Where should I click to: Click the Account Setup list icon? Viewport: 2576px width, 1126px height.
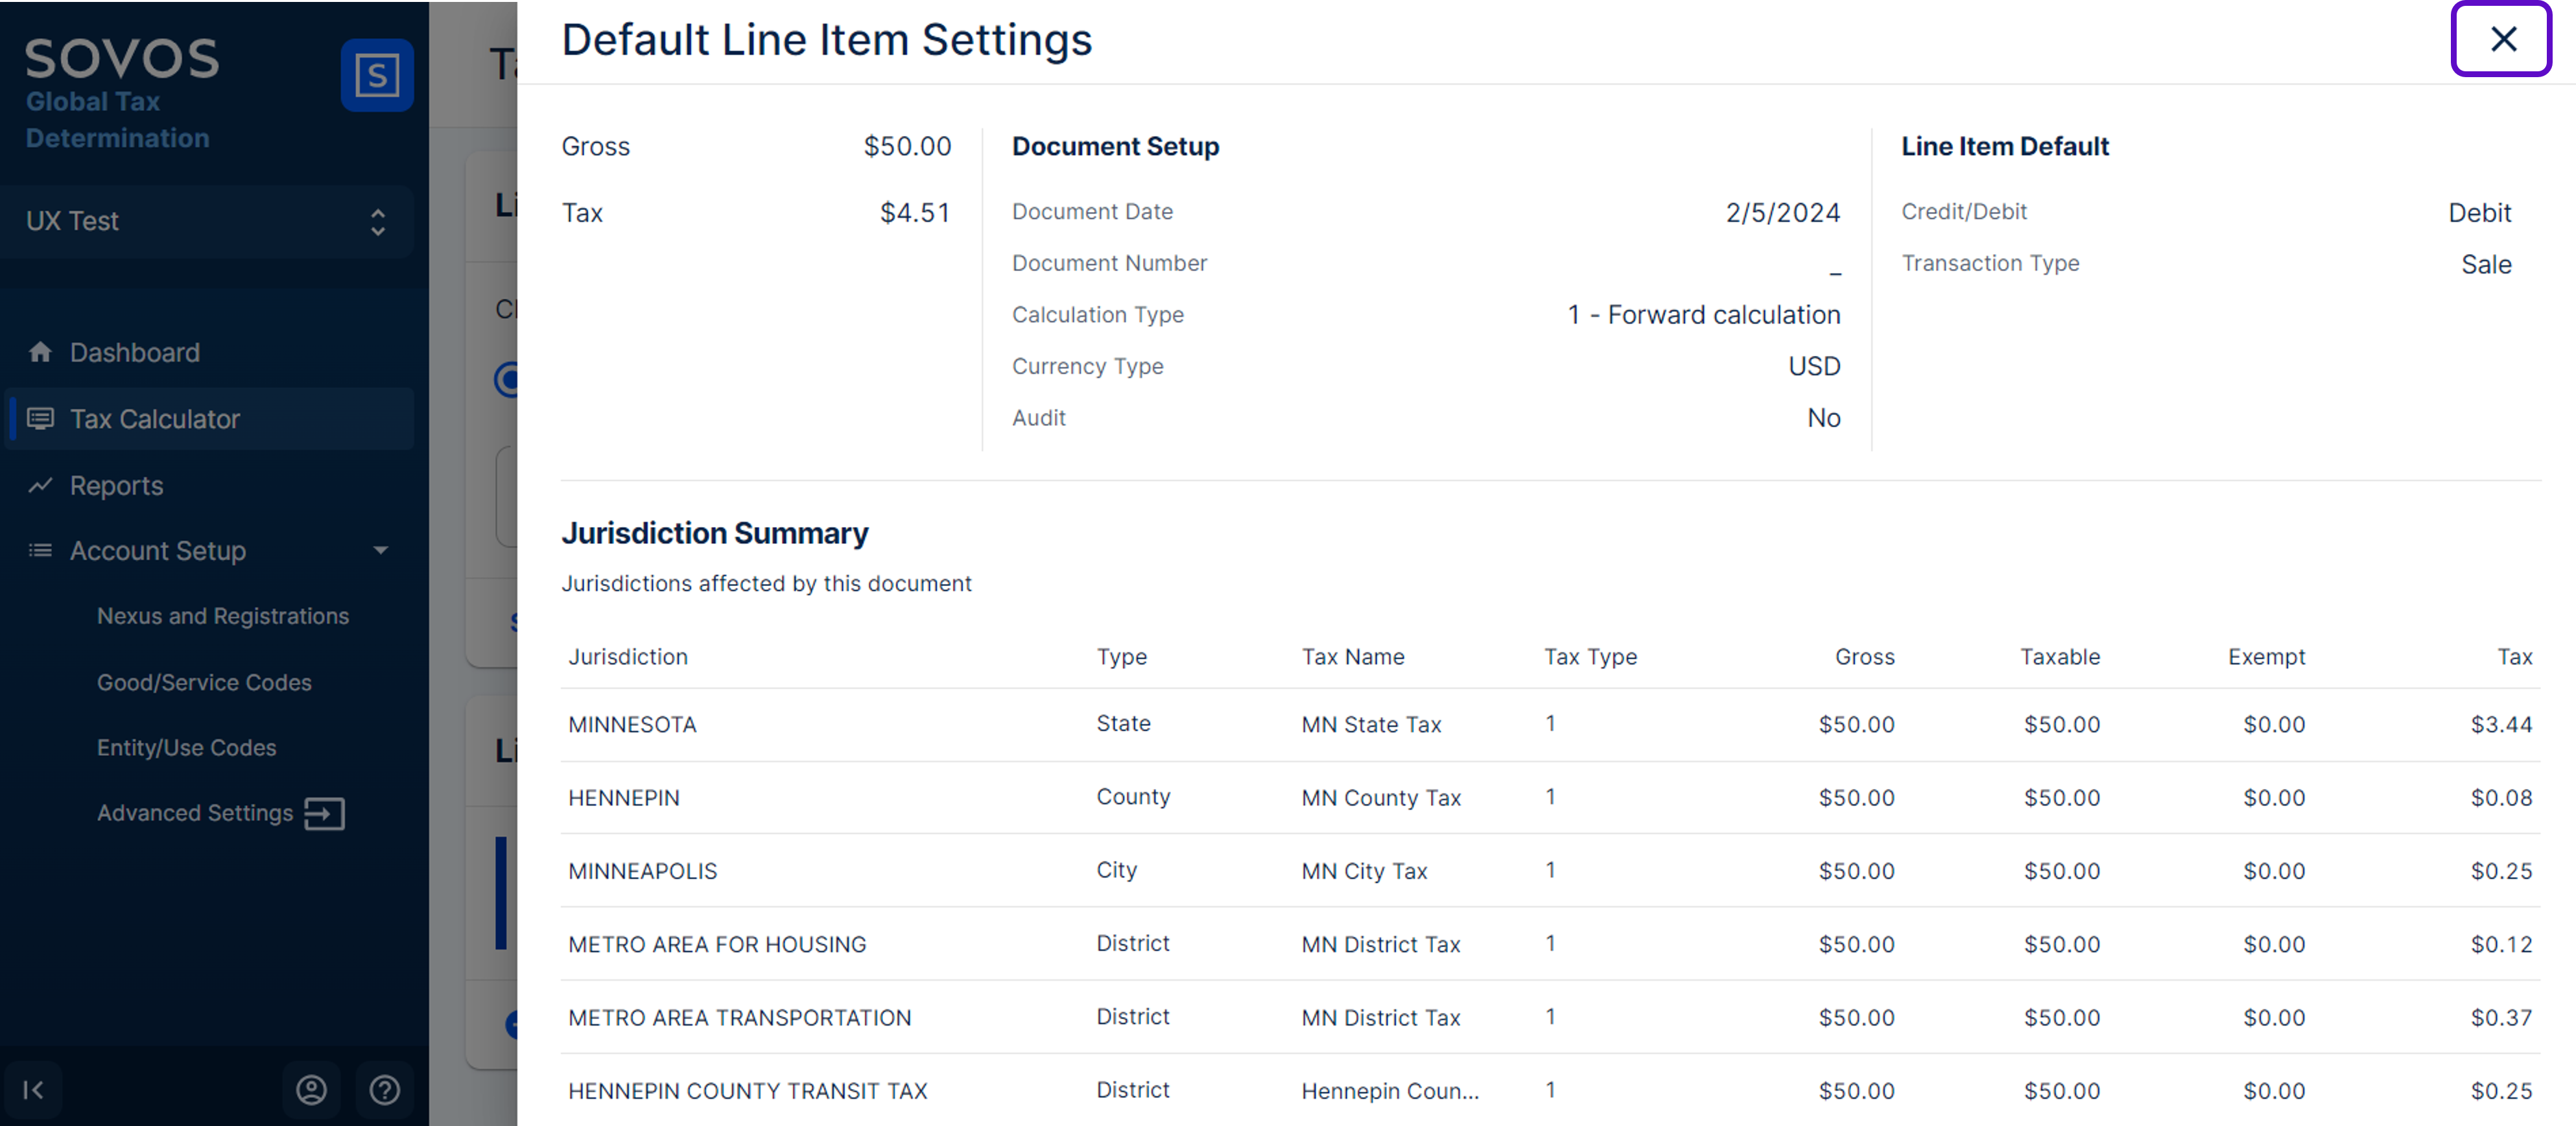click(40, 550)
